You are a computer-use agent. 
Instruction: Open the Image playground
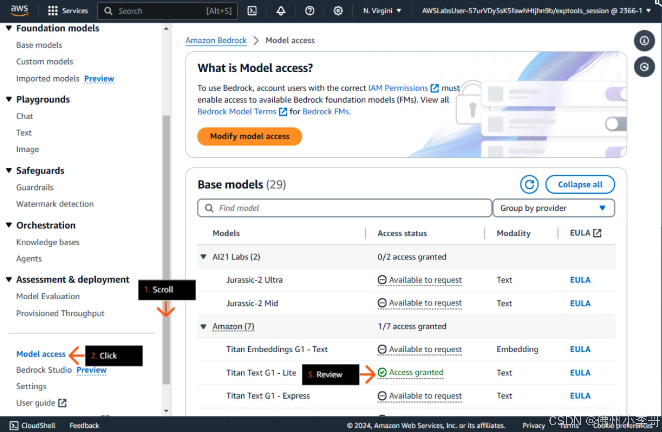point(27,149)
